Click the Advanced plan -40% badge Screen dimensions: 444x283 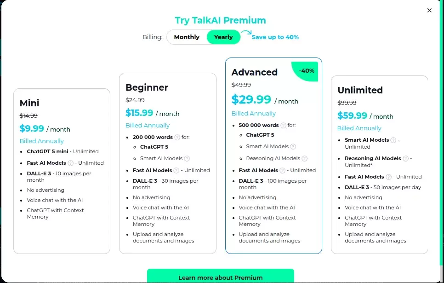(x=307, y=71)
